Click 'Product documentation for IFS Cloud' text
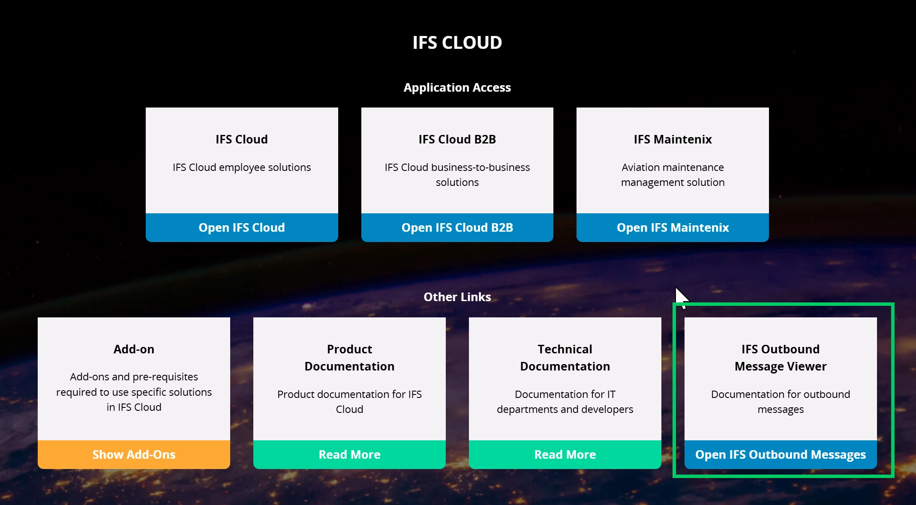916x505 pixels. pyautogui.click(x=349, y=402)
